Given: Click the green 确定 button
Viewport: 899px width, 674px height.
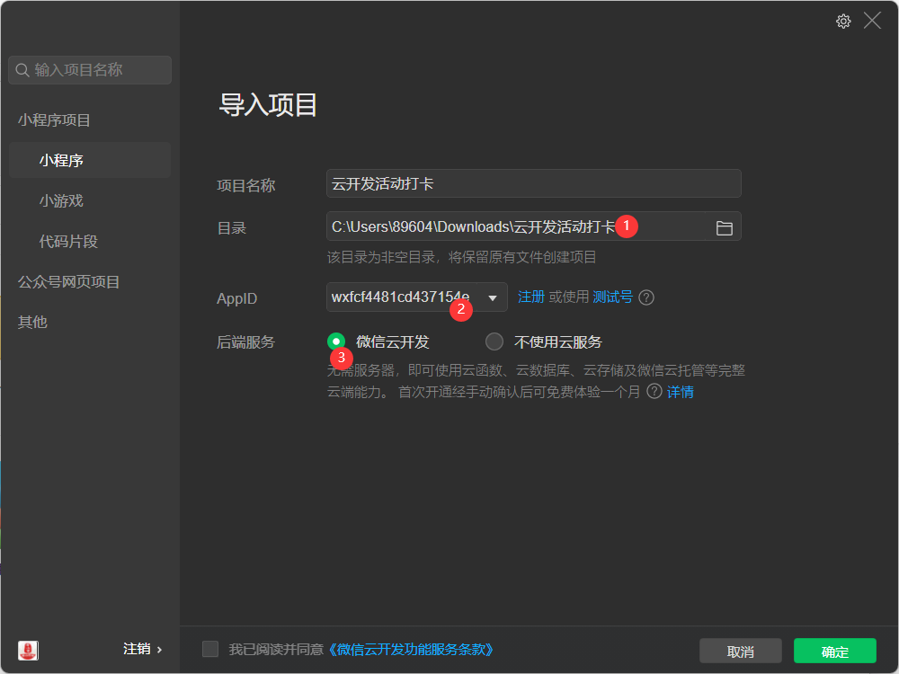Looking at the screenshot, I should (x=834, y=652).
